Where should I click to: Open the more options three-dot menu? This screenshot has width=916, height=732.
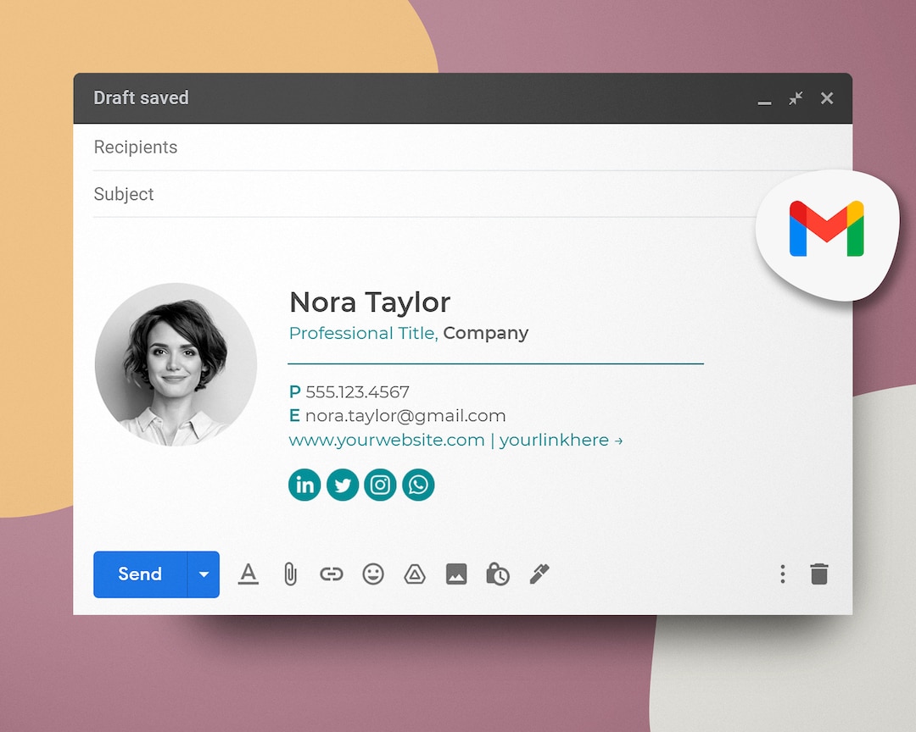782,574
